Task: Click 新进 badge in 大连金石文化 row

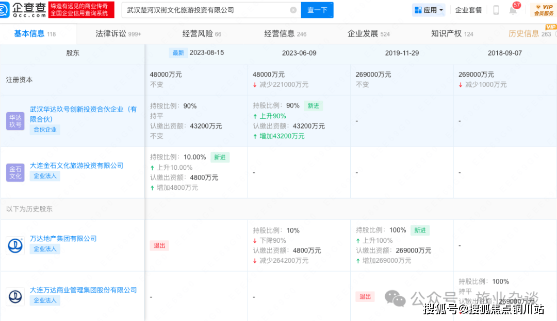Action: [x=220, y=157]
